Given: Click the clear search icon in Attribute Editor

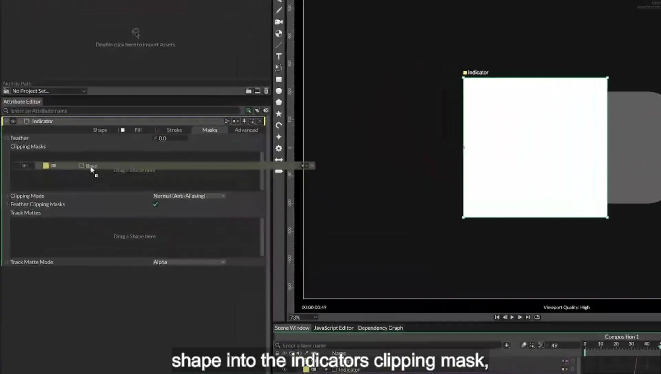Looking at the screenshot, I should (x=266, y=111).
